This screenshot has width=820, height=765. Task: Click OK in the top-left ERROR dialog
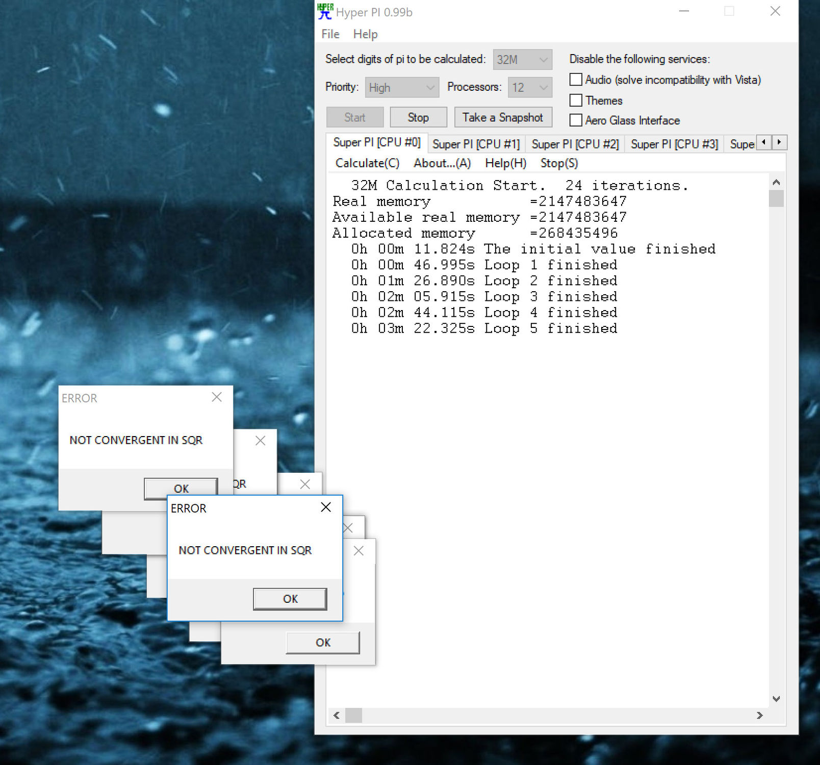point(182,488)
